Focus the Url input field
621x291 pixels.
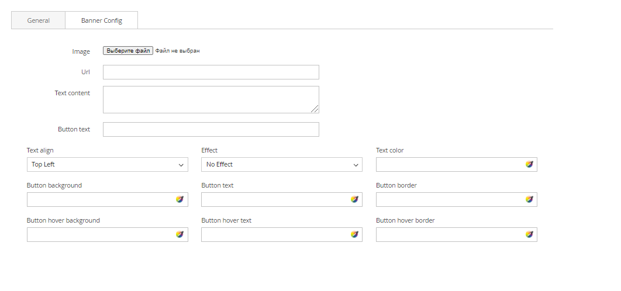tap(211, 72)
